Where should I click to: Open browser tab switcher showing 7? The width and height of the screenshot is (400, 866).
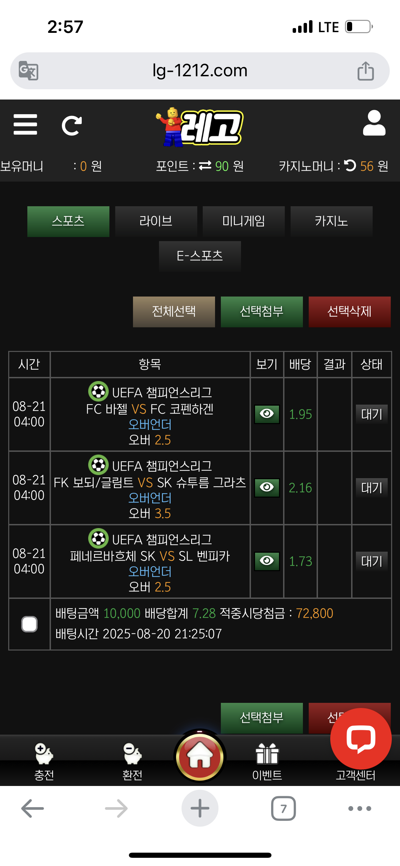(283, 809)
